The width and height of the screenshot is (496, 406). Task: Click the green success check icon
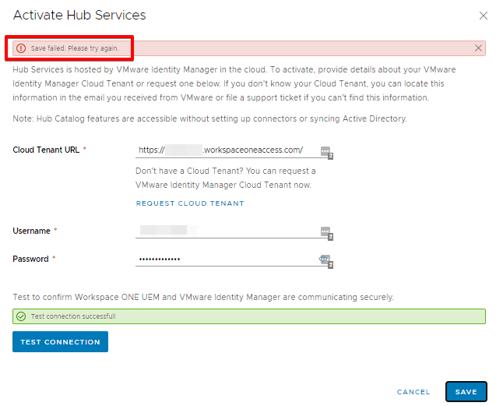tap(21, 316)
